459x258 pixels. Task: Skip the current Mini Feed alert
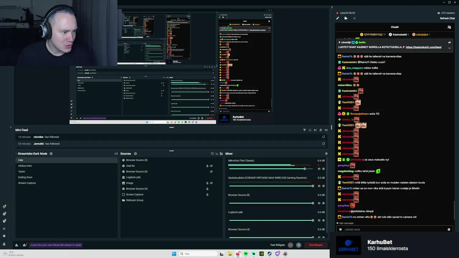[315, 130]
